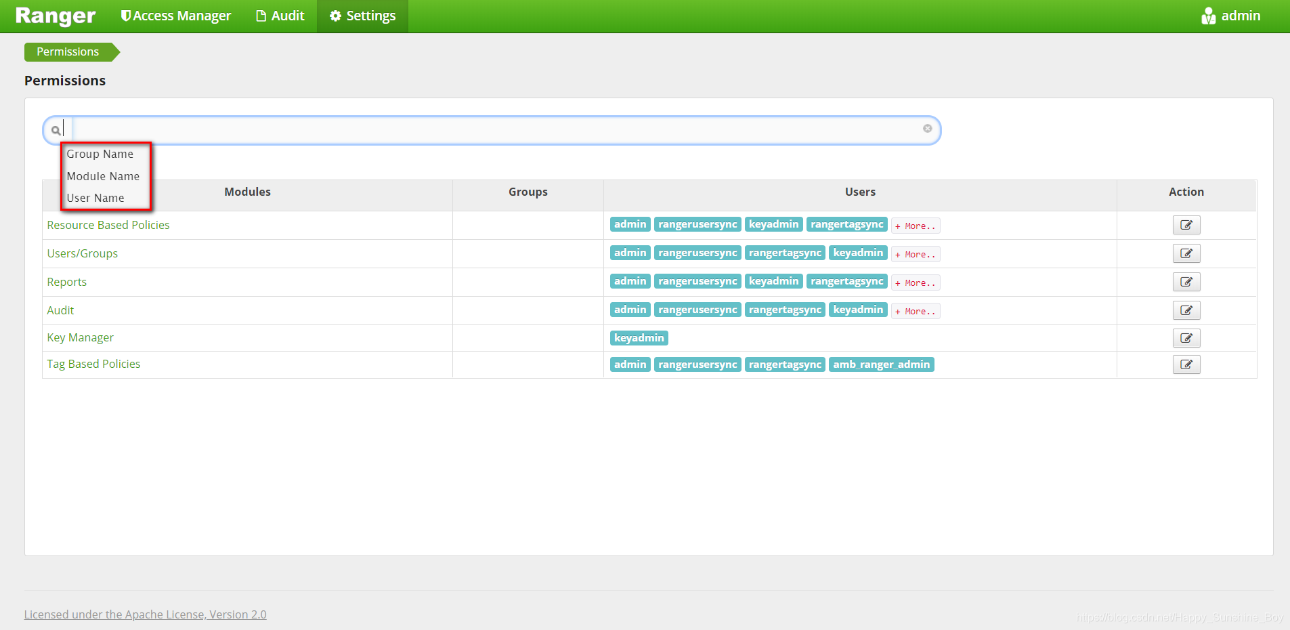This screenshot has width=1290, height=630.
Task: Open the Access Manager menu
Action: tap(175, 15)
